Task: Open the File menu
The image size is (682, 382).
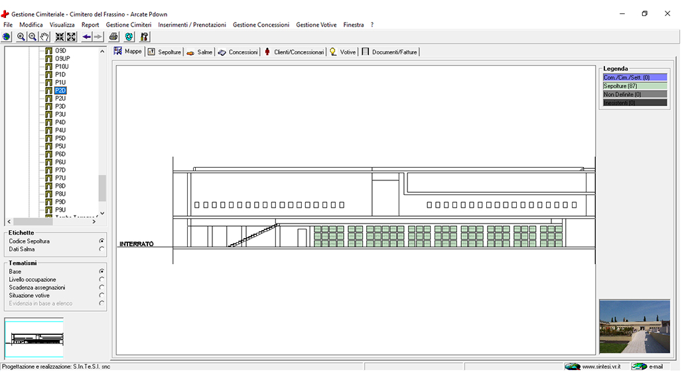Action: (8, 25)
